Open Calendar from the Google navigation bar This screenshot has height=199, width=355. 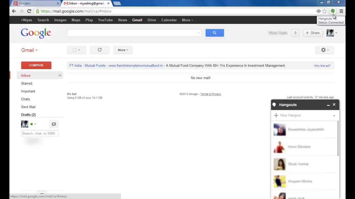[169, 20]
